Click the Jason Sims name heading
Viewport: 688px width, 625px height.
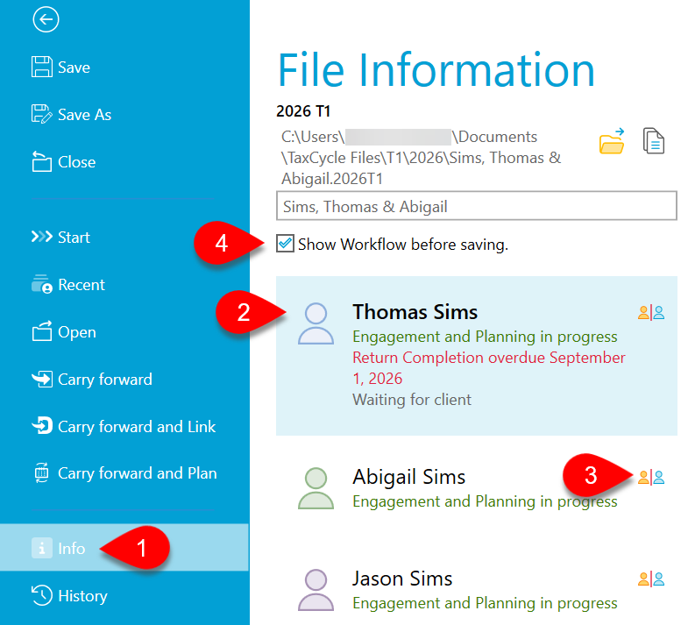click(x=402, y=579)
